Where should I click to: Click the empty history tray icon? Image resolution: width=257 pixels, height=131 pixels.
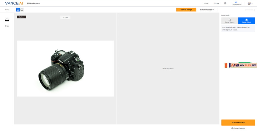pyautogui.click(x=7, y=20)
